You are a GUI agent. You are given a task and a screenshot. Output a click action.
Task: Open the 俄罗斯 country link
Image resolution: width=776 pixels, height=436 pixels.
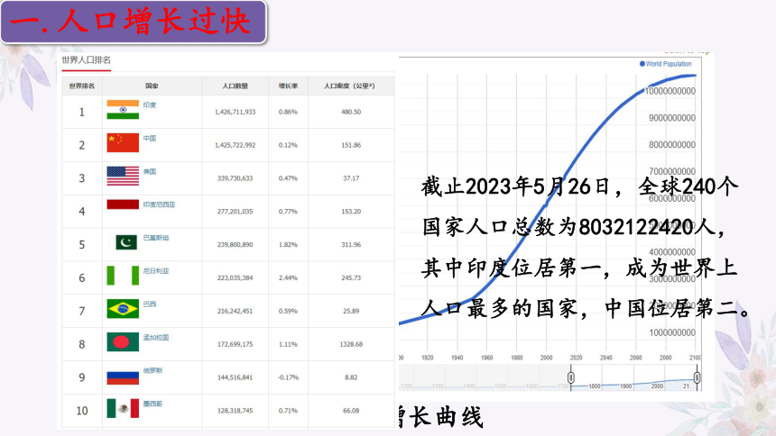point(152,370)
